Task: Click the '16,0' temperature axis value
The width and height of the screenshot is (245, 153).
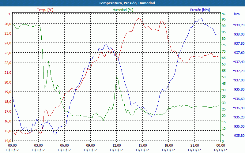Action: tap(8, 121)
